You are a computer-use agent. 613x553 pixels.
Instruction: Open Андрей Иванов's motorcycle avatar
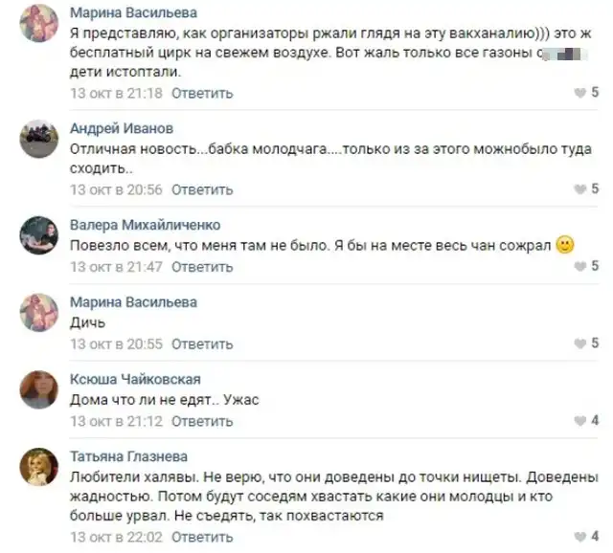pyautogui.click(x=38, y=139)
